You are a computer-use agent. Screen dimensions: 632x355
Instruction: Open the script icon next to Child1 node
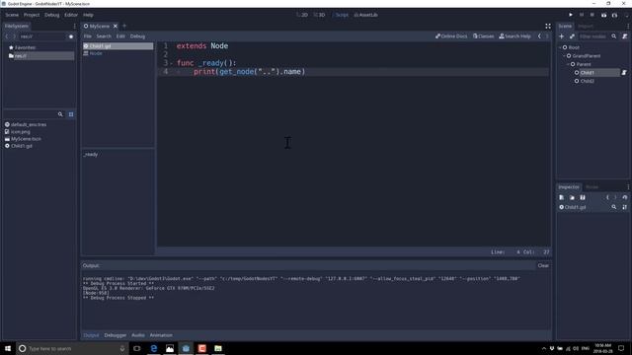click(x=624, y=73)
